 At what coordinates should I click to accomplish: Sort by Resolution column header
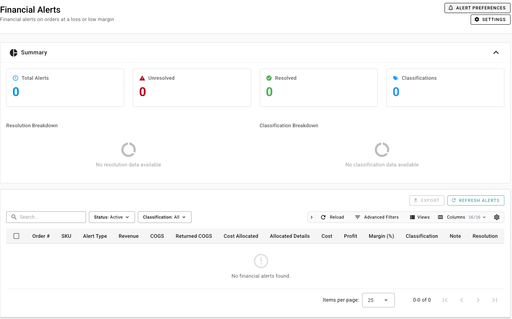pyautogui.click(x=485, y=236)
